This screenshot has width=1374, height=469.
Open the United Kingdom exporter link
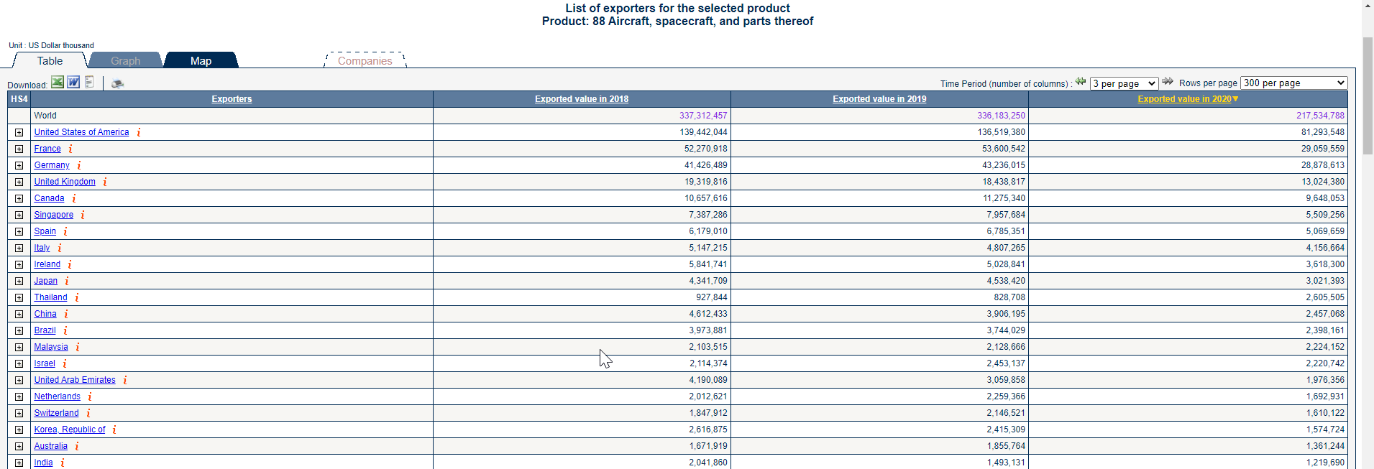coord(65,182)
